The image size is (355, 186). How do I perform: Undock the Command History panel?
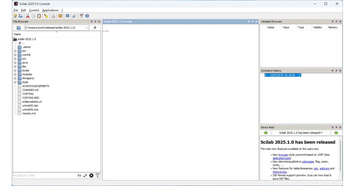point(336,71)
